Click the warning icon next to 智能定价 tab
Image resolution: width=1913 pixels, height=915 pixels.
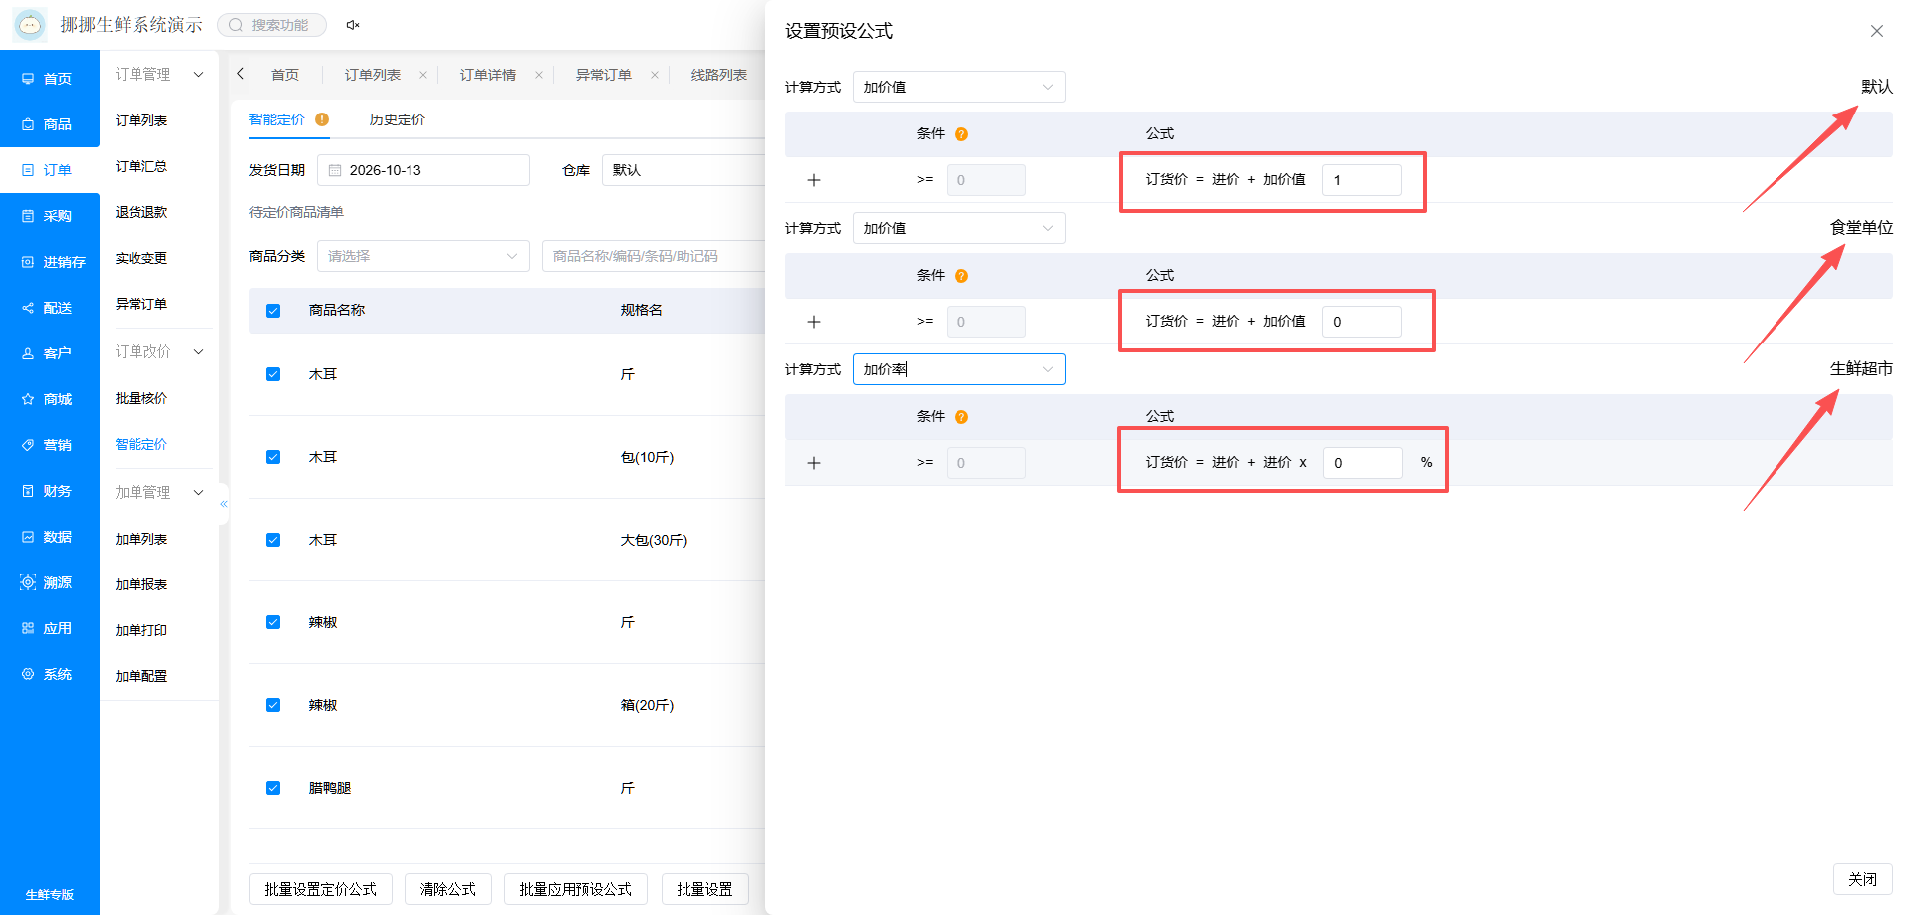coord(322,119)
